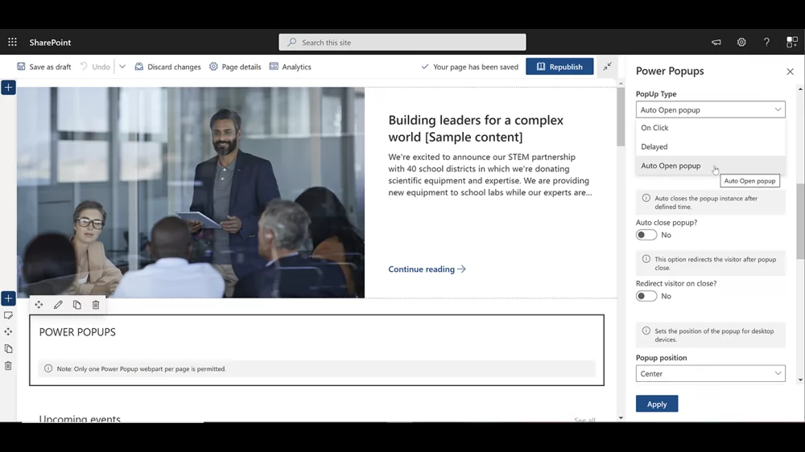The width and height of the screenshot is (805, 452).
Task: Click the move web part icon
Action: (39, 305)
